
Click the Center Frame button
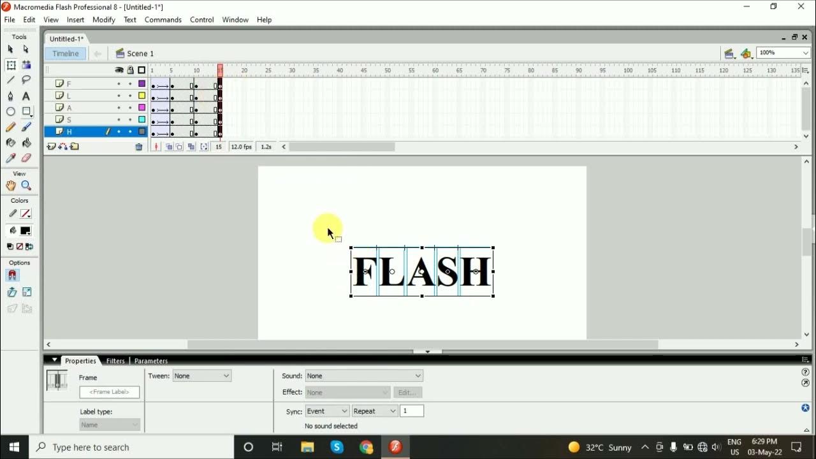157,147
